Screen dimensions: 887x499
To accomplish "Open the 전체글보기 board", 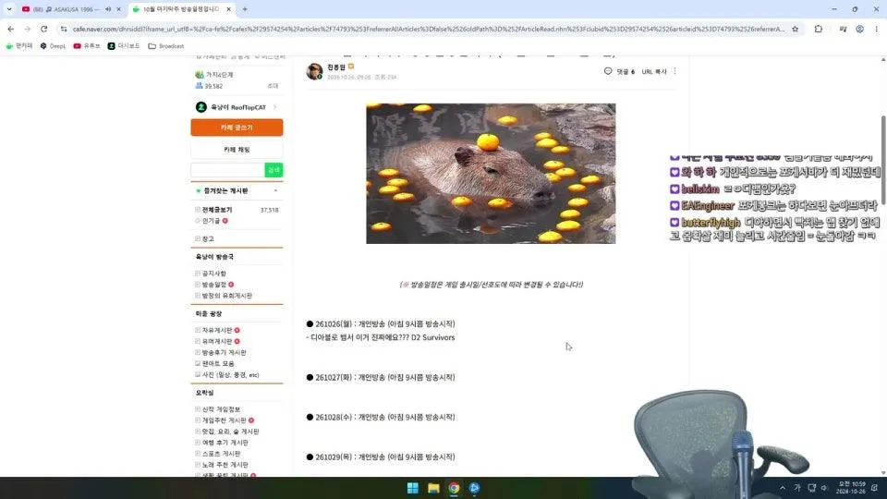I will pyautogui.click(x=216, y=210).
